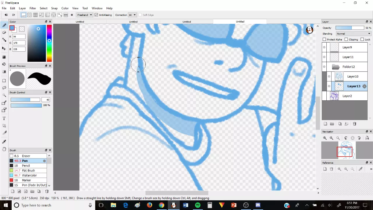Enable the parallel lines snap
The image size is (373, 210).
coord(29,15)
